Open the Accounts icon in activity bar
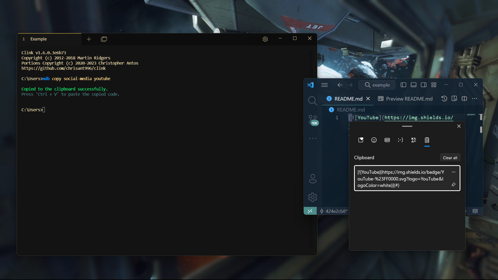The width and height of the screenshot is (498, 280). pos(313,178)
